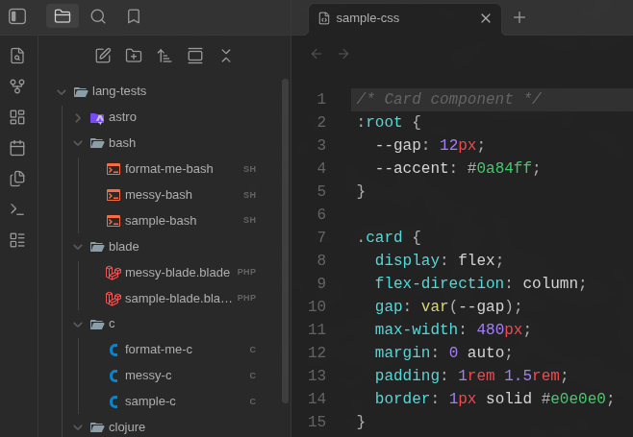Open a new tab with plus
This screenshot has height=437, width=633.
tap(519, 17)
